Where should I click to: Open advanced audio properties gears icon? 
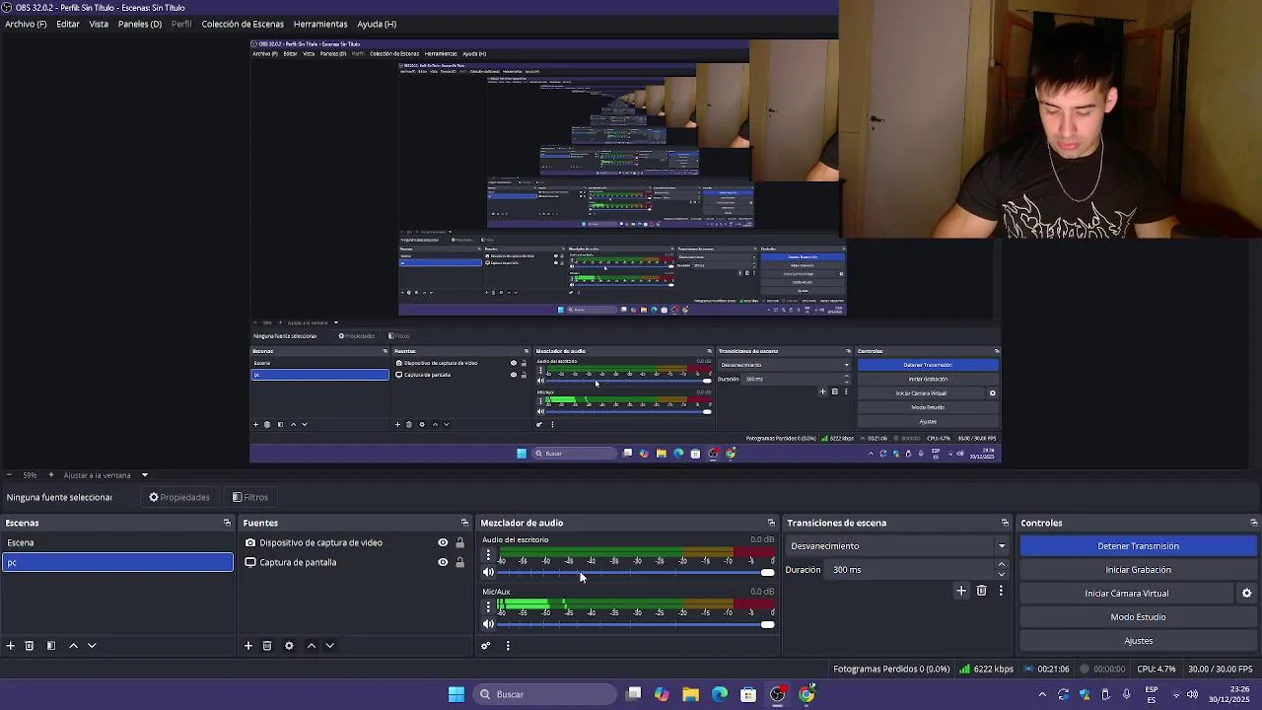click(486, 646)
